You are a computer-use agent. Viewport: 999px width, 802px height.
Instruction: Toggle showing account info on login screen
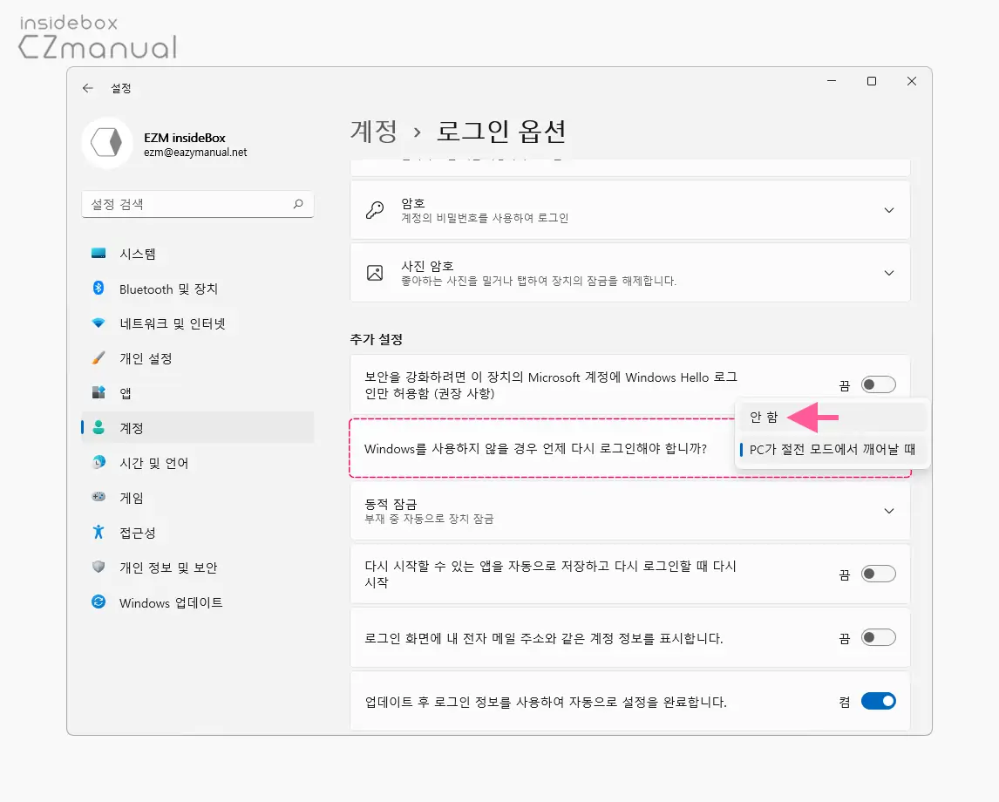[879, 637]
